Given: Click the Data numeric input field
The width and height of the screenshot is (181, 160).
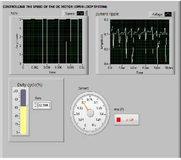Looking at the screenshot, I should pyautogui.click(x=44, y=105).
